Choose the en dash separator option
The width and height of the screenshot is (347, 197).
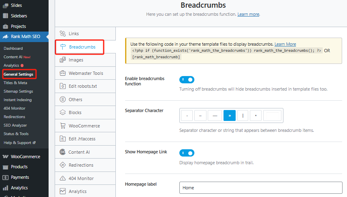pos(200,116)
